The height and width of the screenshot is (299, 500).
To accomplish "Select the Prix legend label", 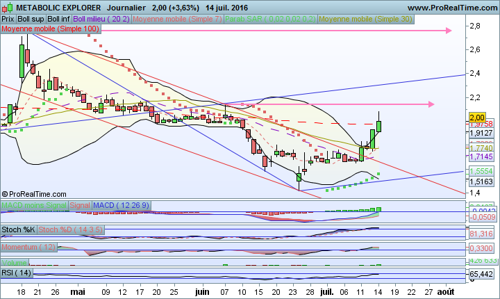I will (x=8, y=19).
